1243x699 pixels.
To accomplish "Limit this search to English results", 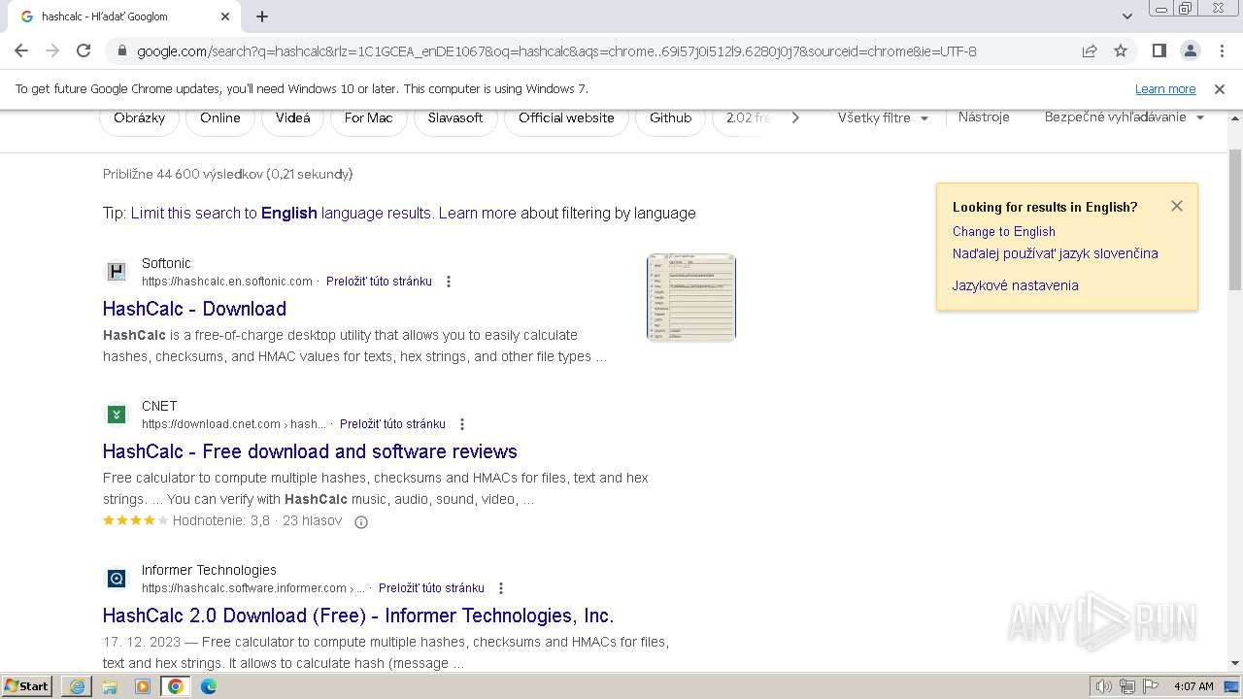I will (281, 213).
